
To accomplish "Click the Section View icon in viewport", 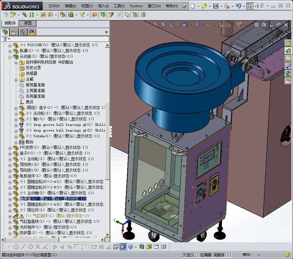I will (178, 25).
